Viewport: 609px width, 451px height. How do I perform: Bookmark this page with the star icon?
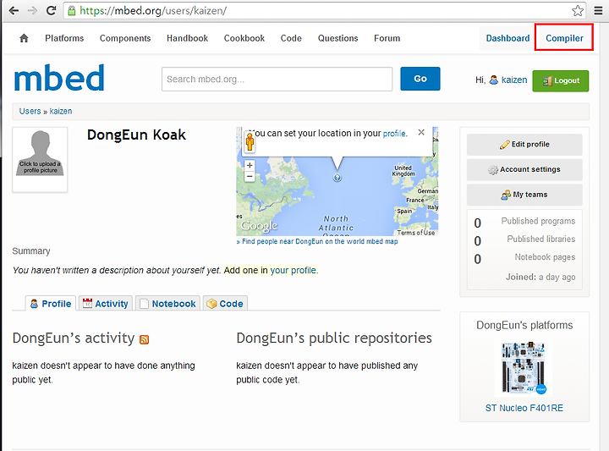[x=578, y=10]
